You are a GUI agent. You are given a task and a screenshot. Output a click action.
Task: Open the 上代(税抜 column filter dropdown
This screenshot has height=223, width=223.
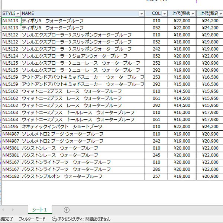(193, 14)
